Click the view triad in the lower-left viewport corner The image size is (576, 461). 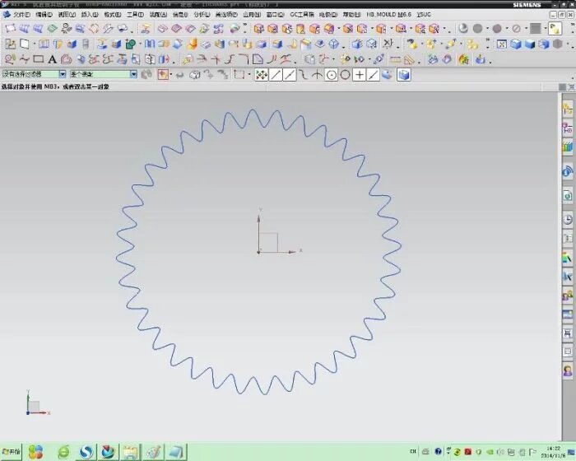pyautogui.click(x=37, y=403)
